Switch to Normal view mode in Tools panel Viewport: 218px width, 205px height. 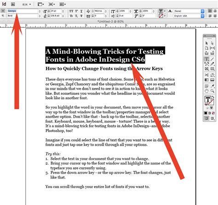point(207,118)
